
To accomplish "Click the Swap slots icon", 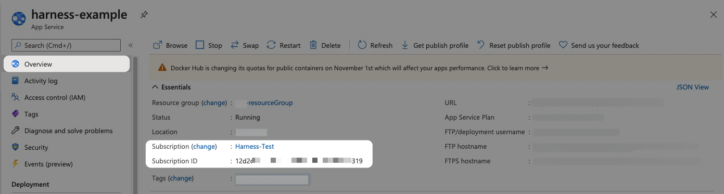I will pos(235,45).
